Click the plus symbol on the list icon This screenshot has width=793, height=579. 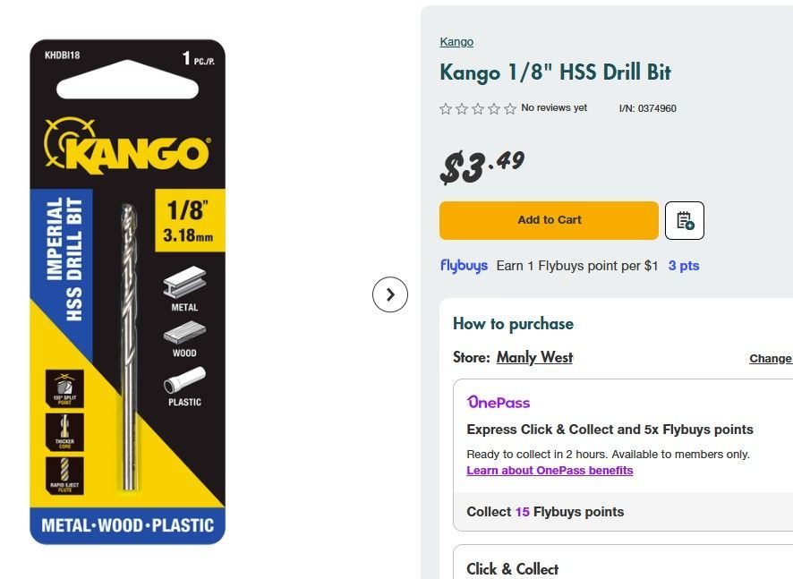coord(690,226)
